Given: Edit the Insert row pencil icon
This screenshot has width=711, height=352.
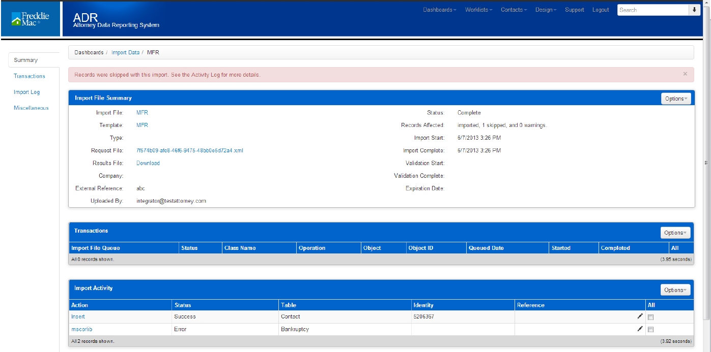Looking at the screenshot, I should 640,316.
